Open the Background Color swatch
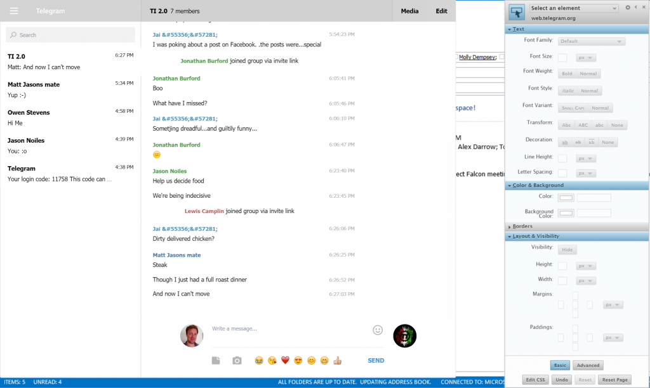The height and width of the screenshot is (388, 650). coord(566,213)
